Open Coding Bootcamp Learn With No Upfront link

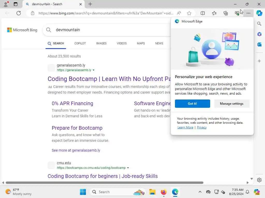point(109,79)
